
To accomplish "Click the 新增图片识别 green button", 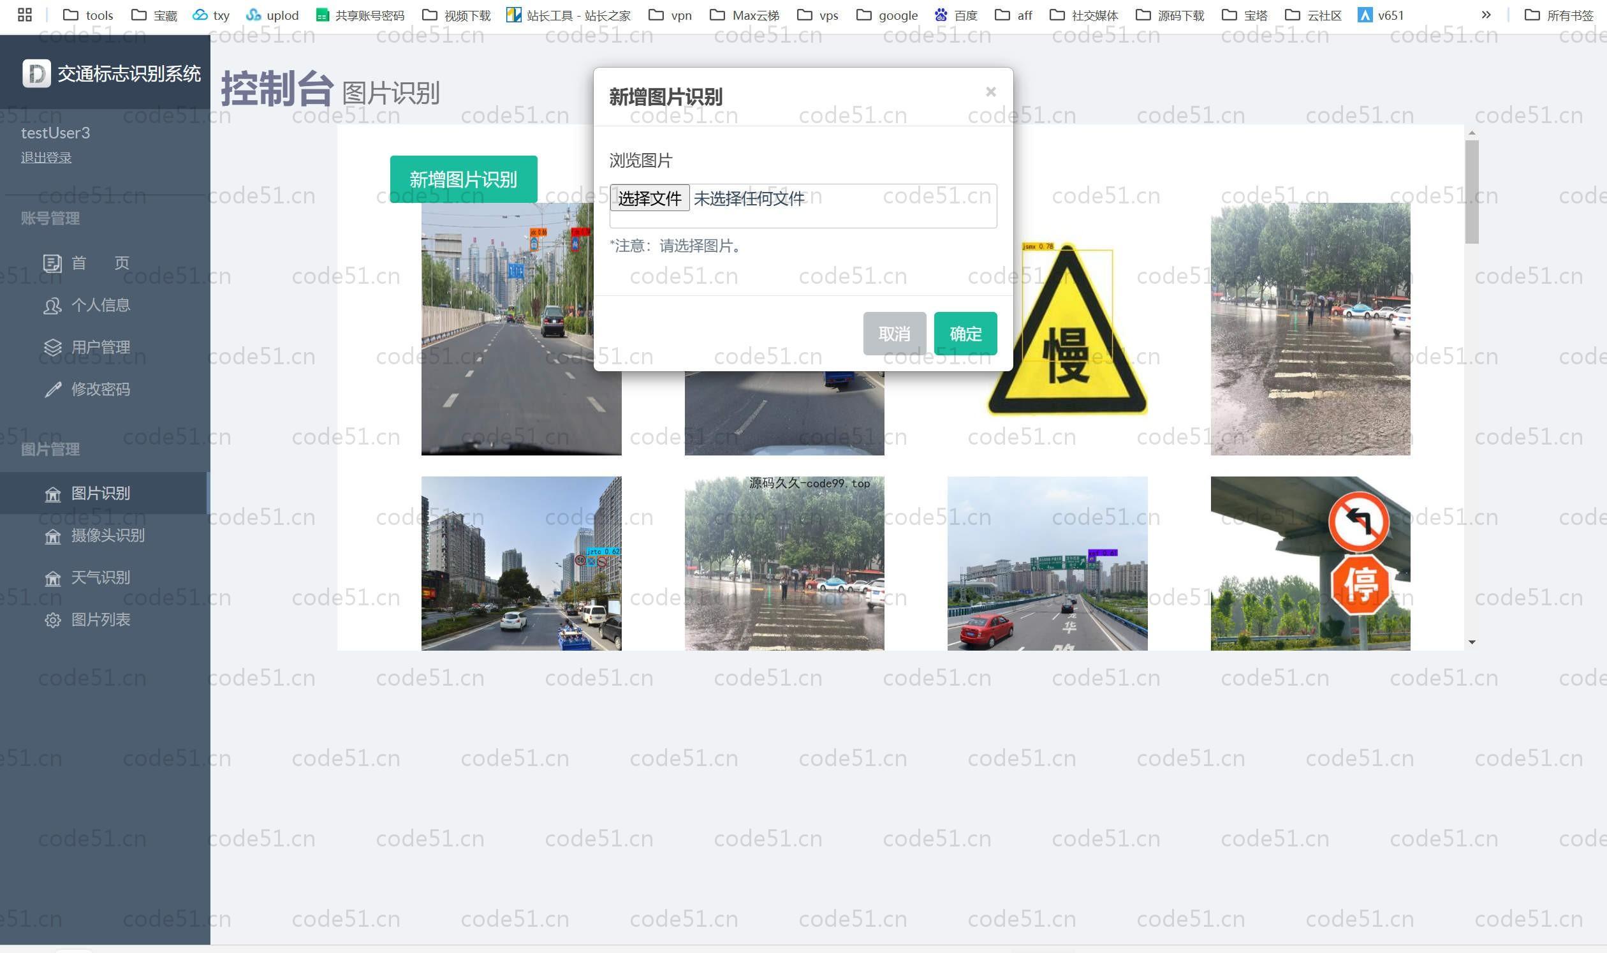I will [464, 179].
